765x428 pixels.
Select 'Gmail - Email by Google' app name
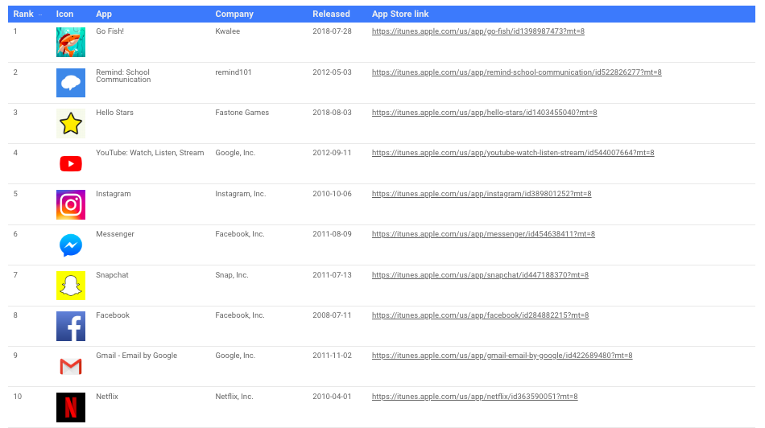click(137, 356)
